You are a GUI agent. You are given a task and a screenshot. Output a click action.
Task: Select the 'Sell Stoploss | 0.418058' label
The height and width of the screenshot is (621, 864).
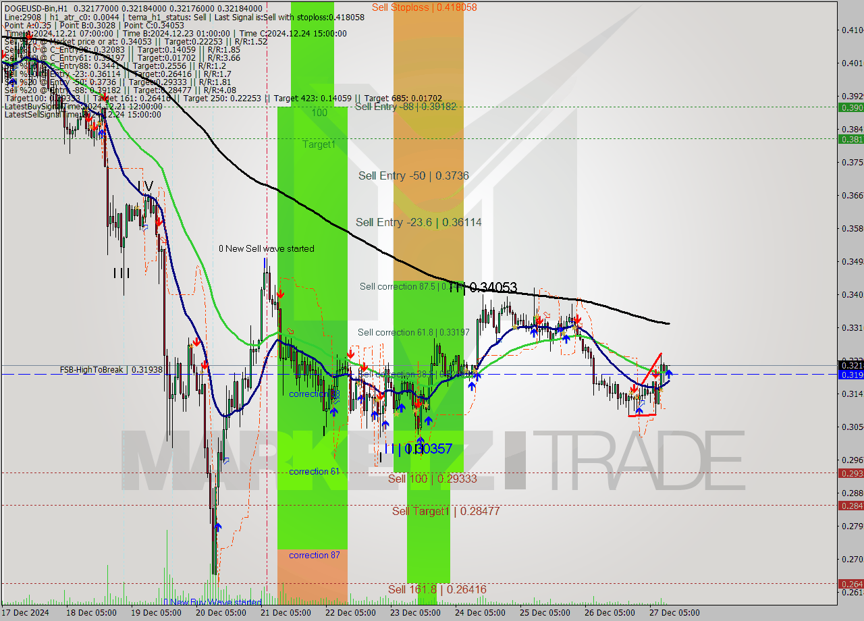click(x=425, y=7)
